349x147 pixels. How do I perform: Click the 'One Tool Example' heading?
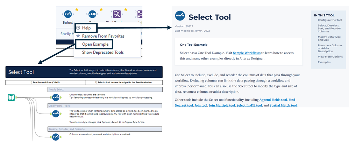click(194, 45)
